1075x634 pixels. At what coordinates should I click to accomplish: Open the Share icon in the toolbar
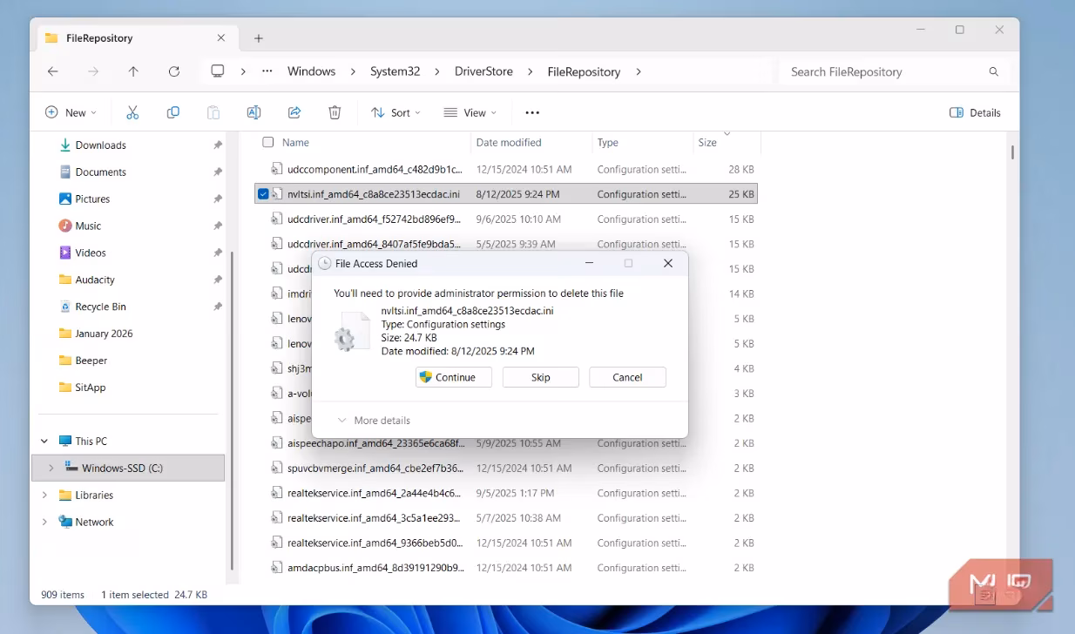click(x=294, y=112)
